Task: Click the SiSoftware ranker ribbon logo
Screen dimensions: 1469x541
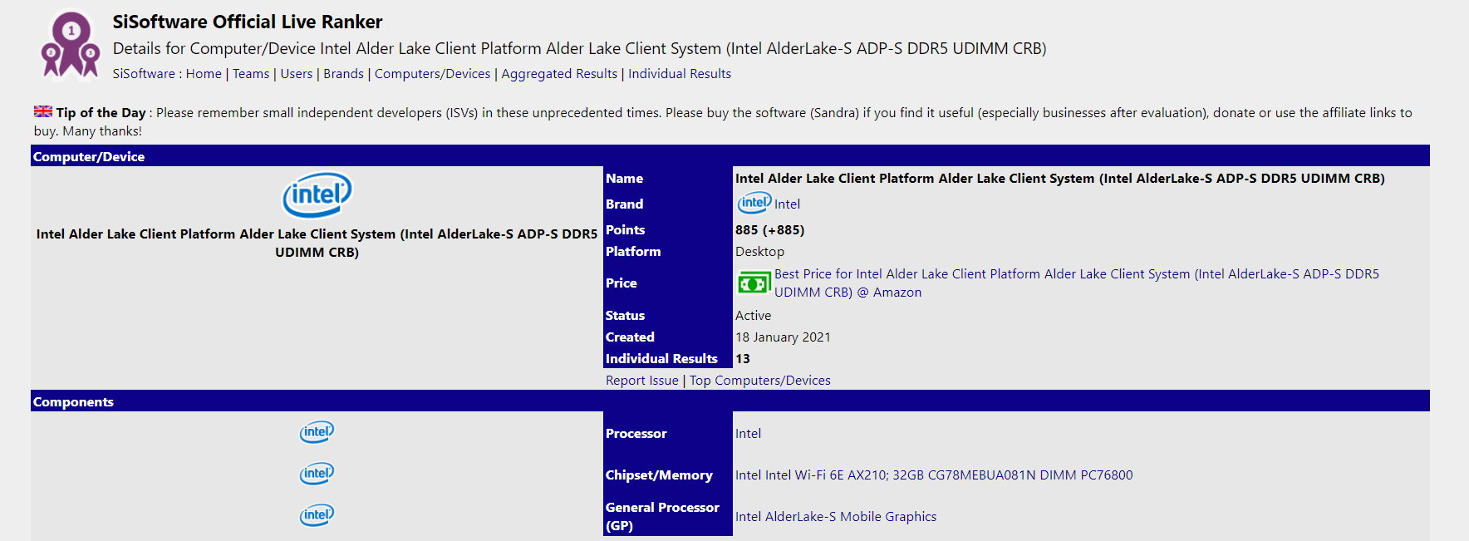Action: pyautogui.click(x=70, y=45)
